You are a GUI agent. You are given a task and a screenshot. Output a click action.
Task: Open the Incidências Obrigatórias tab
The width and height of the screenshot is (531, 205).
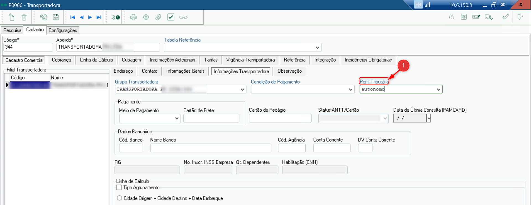click(368, 60)
